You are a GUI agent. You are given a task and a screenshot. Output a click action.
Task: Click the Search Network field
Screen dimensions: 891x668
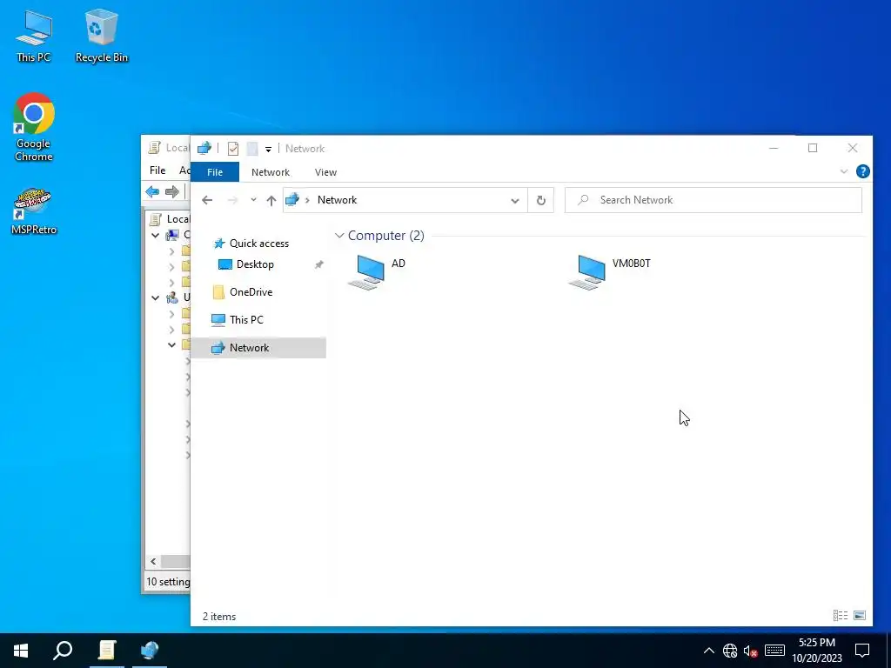pyautogui.click(x=713, y=200)
